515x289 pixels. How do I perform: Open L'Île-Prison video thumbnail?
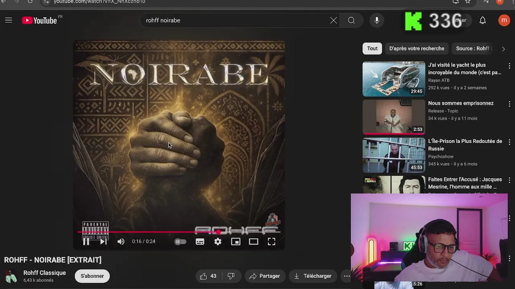[x=393, y=155]
